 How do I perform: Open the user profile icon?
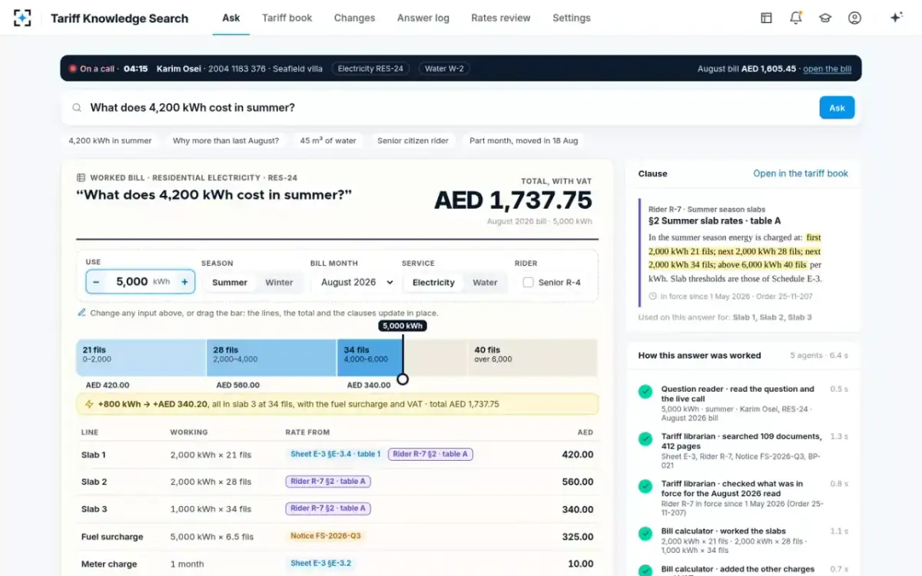tap(854, 18)
